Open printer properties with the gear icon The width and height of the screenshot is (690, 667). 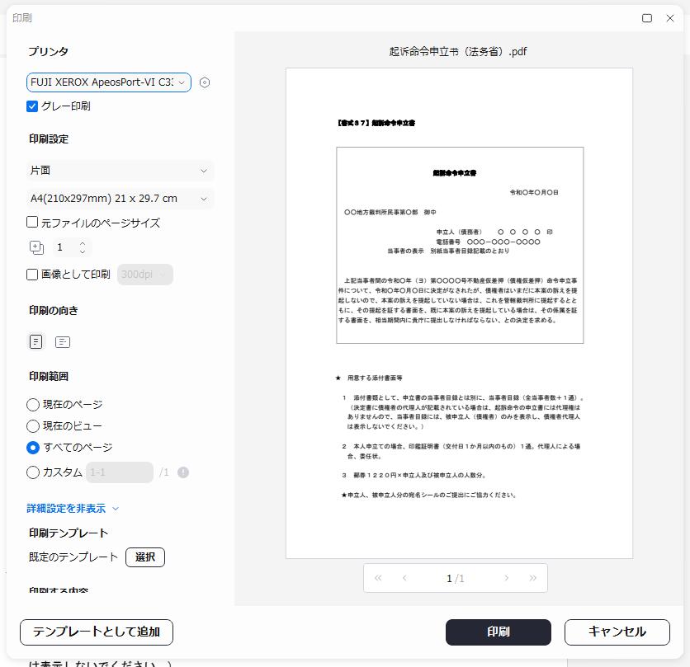point(204,82)
